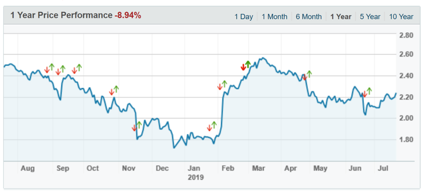Image resolution: width=425 pixels, height=196 pixels.
Task: Click the green up arrow above the November low
Action: pyautogui.click(x=139, y=124)
